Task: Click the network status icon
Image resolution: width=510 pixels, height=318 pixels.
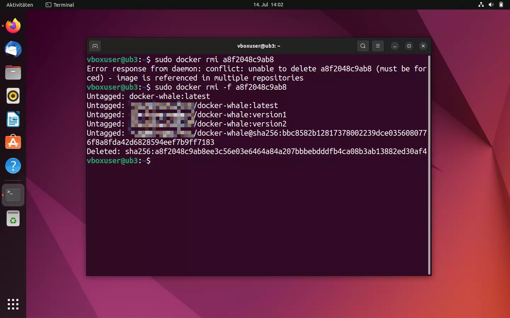Action: pyautogui.click(x=481, y=5)
